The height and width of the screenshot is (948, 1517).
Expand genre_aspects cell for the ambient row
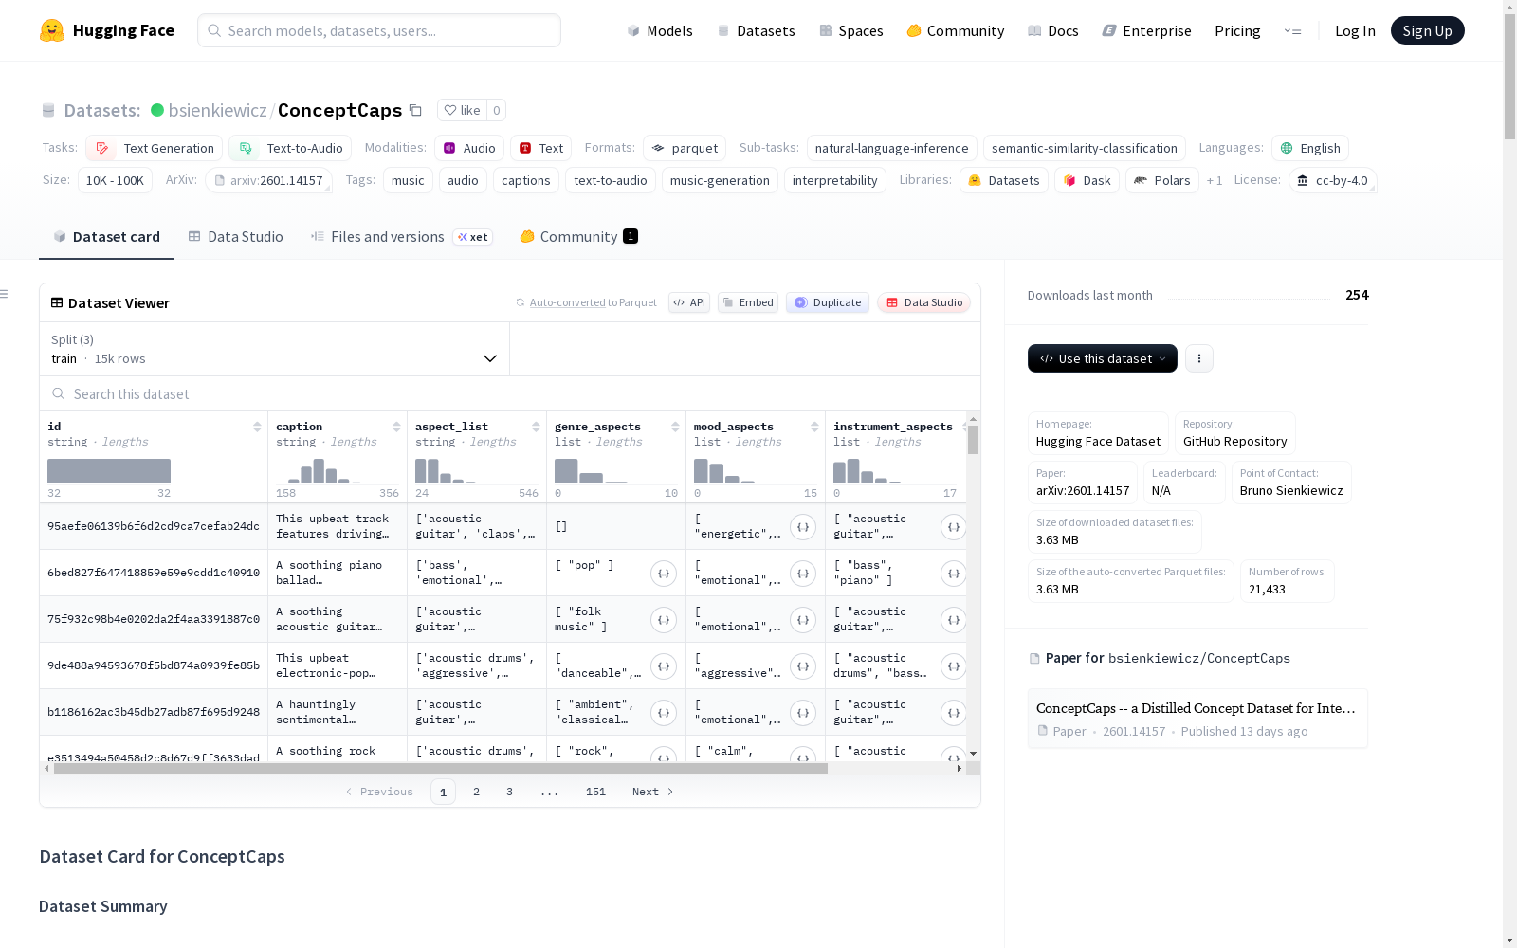point(664,713)
